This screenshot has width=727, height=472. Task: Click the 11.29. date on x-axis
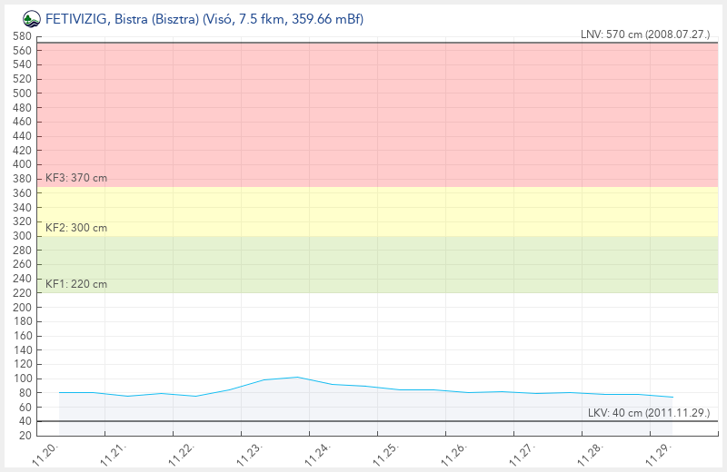[x=661, y=453]
